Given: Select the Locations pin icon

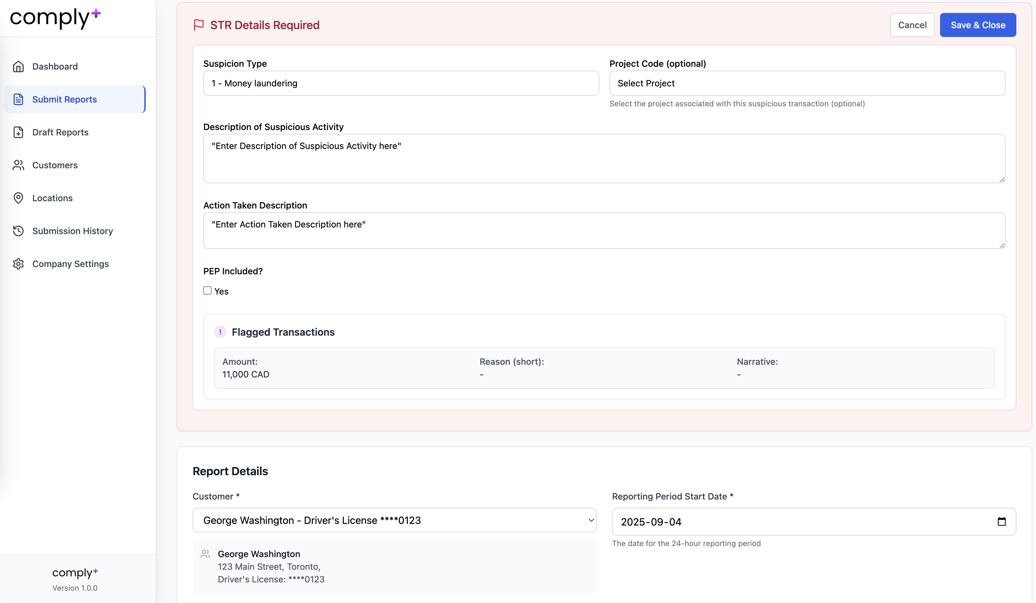Looking at the screenshot, I should (18, 198).
